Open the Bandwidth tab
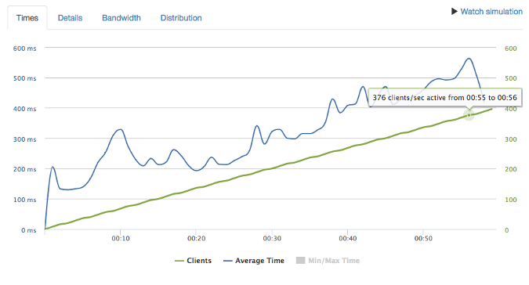Screen dimensions: 529x285 click(121, 18)
